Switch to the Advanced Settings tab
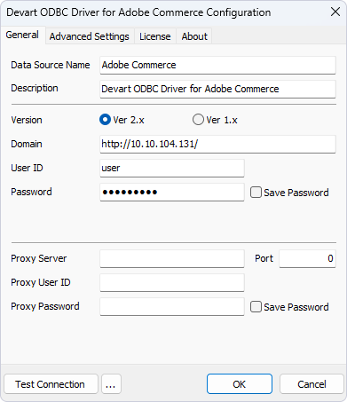347x402 pixels. click(x=90, y=36)
